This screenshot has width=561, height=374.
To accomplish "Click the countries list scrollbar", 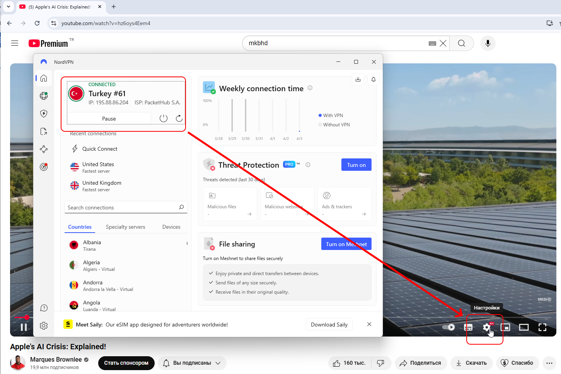I will coord(187,243).
